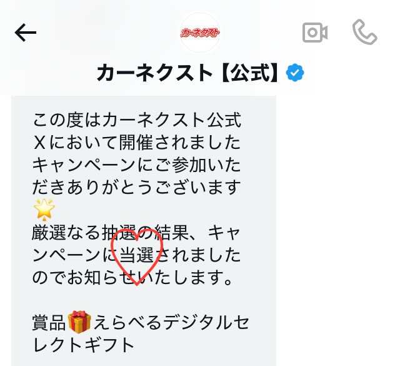
Task: Click the line のでお知らせいたします。
Action: 132,277
